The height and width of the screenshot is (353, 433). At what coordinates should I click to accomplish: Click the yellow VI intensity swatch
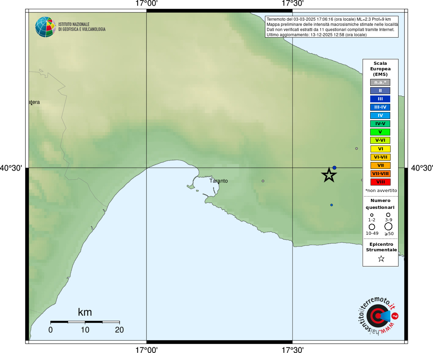tap(380, 149)
